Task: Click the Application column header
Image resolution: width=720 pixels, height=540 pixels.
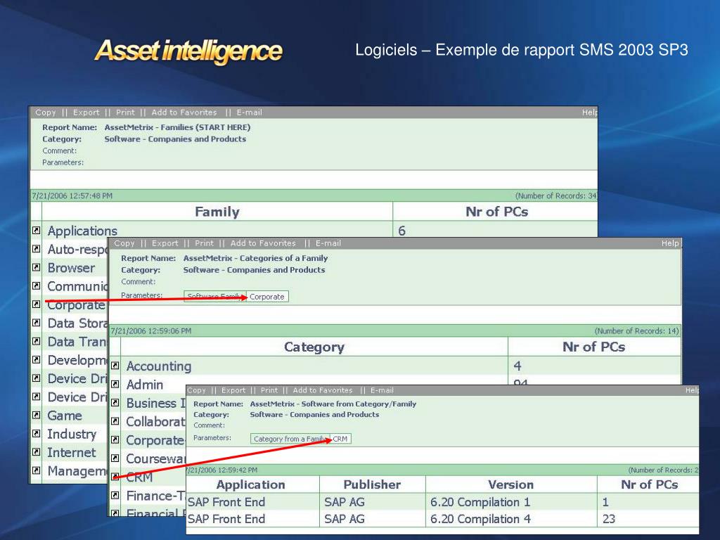Action: tap(251, 484)
